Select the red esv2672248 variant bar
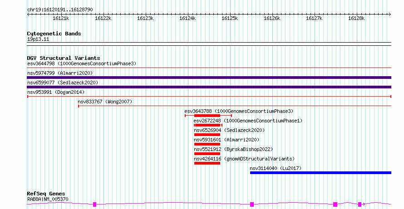The image size is (404, 209). [207, 125]
